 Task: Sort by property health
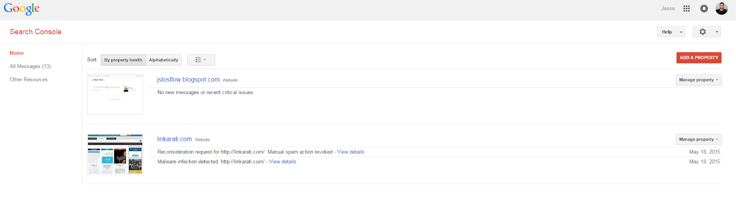(123, 60)
